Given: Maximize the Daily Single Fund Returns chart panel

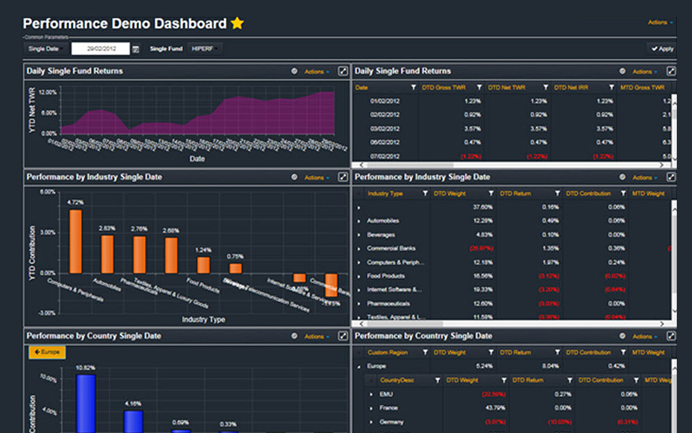Looking at the screenshot, I should [x=343, y=71].
